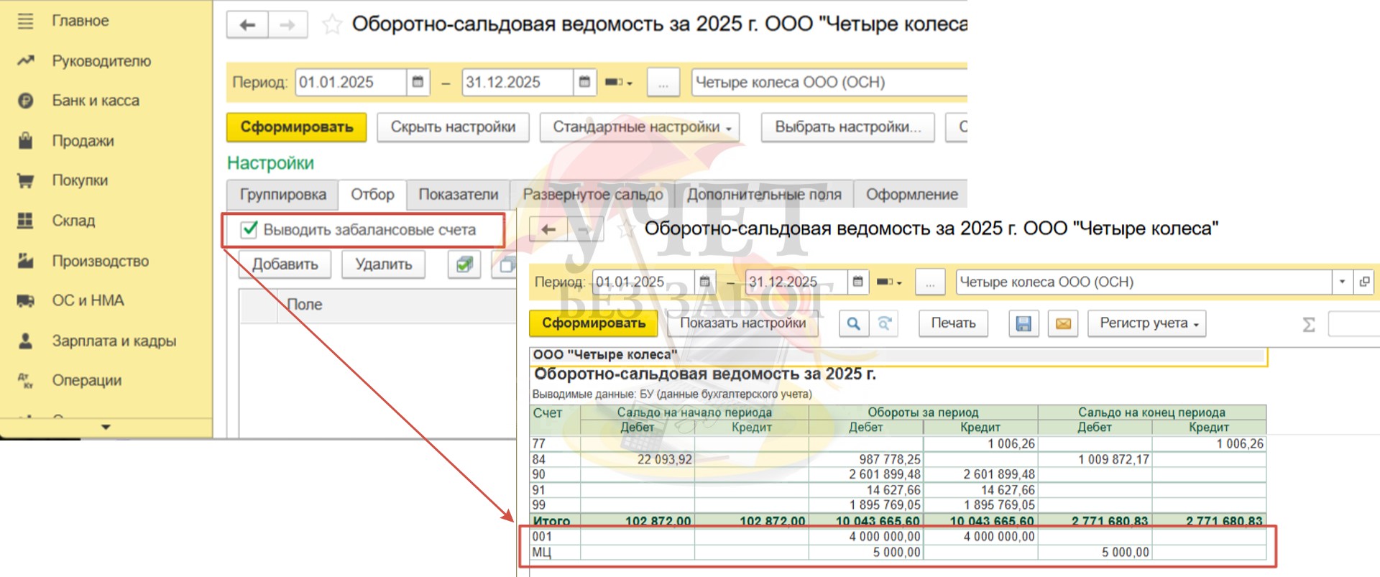Image resolution: width=1380 pixels, height=577 pixels.
Task: Expand organization dropdown in the lower window
Action: (1341, 282)
